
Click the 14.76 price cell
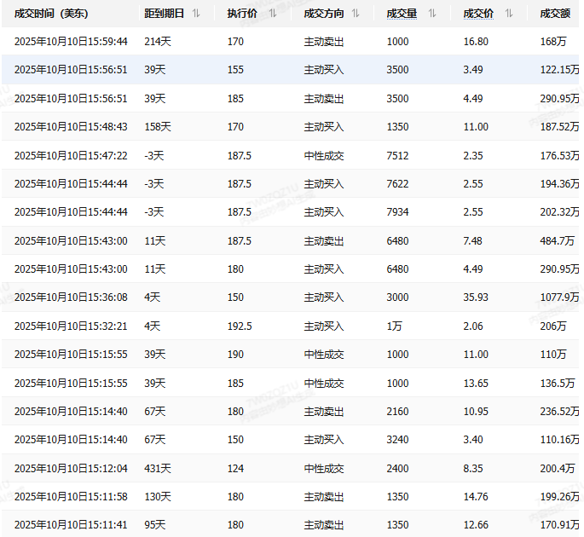(476, 496)
